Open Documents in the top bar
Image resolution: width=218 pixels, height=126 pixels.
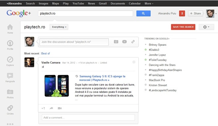(x=118, y=3)
